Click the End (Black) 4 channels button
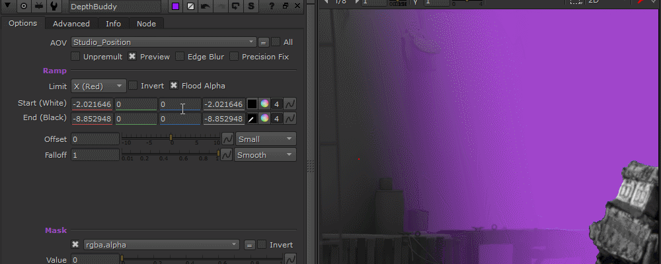The width and height of the screenshot is (661, 264). tap(276, 119)
